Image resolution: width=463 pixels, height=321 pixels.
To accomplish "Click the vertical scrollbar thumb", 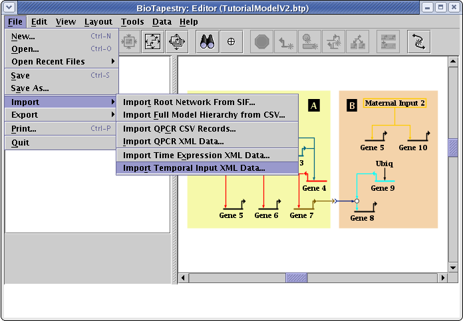I will point(453,147).
